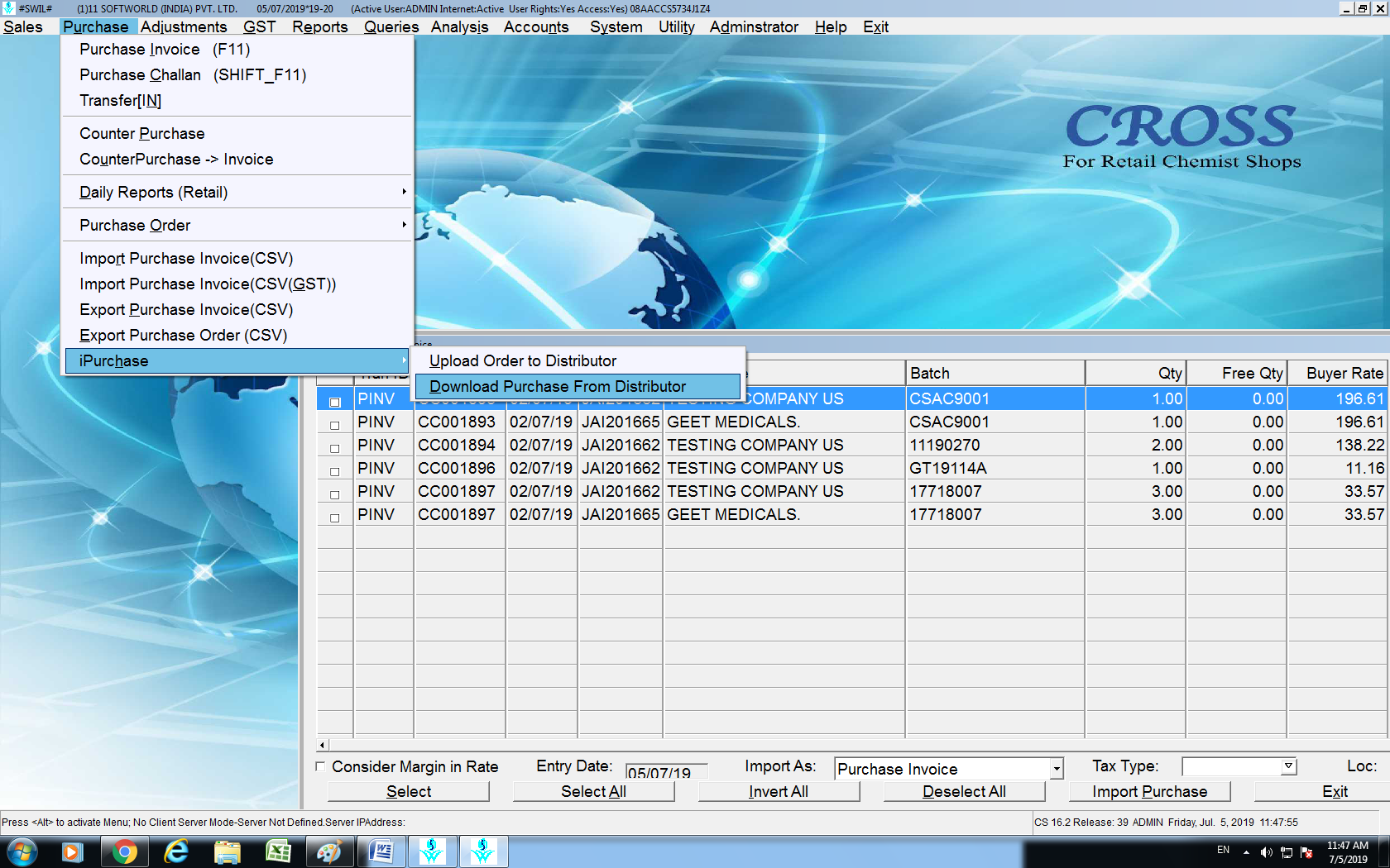Open Paint from taskbar
Viewport: 1390px width, 868px height.
(x=329, y=851)
